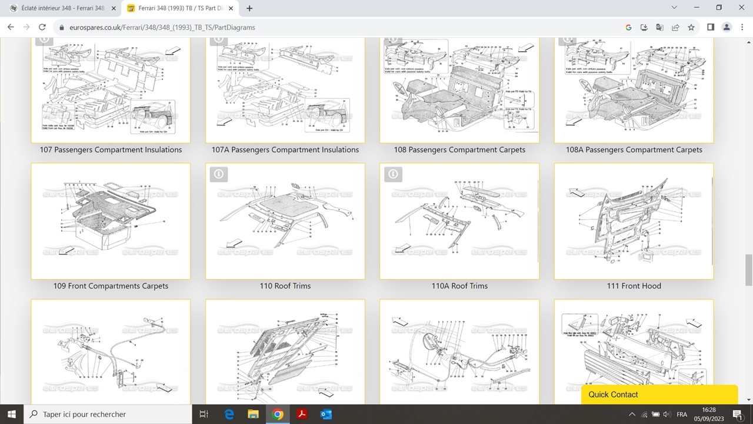Click info icon on 107A Insulations diagram
This screenshot has width=753, height=424.
218,41
